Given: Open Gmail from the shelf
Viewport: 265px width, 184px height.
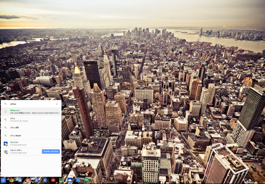Looking at the screenshot, I should 28,180.
